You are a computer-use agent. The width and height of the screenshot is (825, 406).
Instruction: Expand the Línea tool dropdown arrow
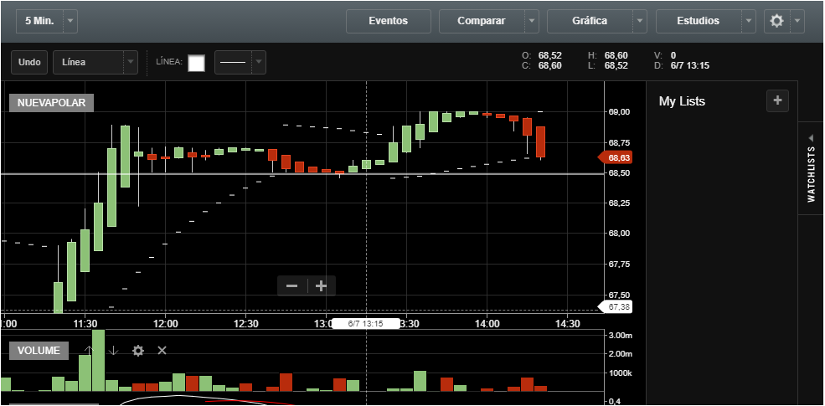tap(131, 62)
